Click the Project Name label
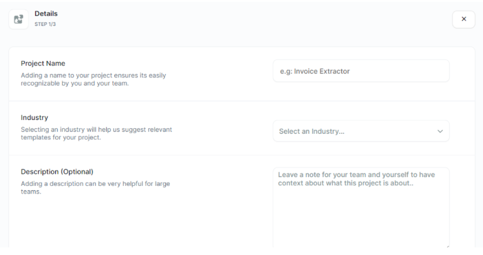 point(43,64)
